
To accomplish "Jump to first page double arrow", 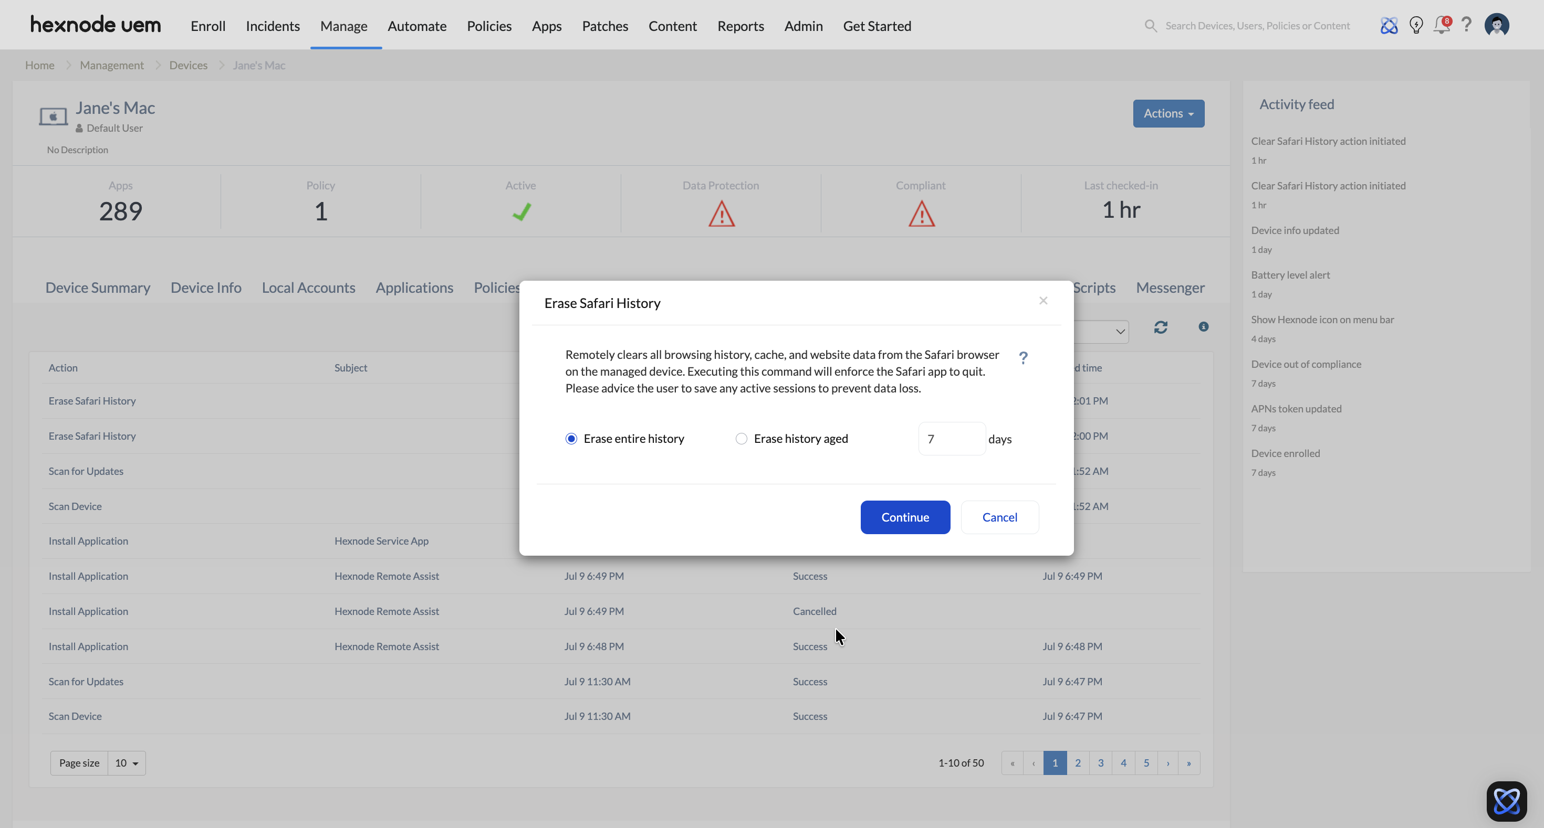I will pos(1013,763).
